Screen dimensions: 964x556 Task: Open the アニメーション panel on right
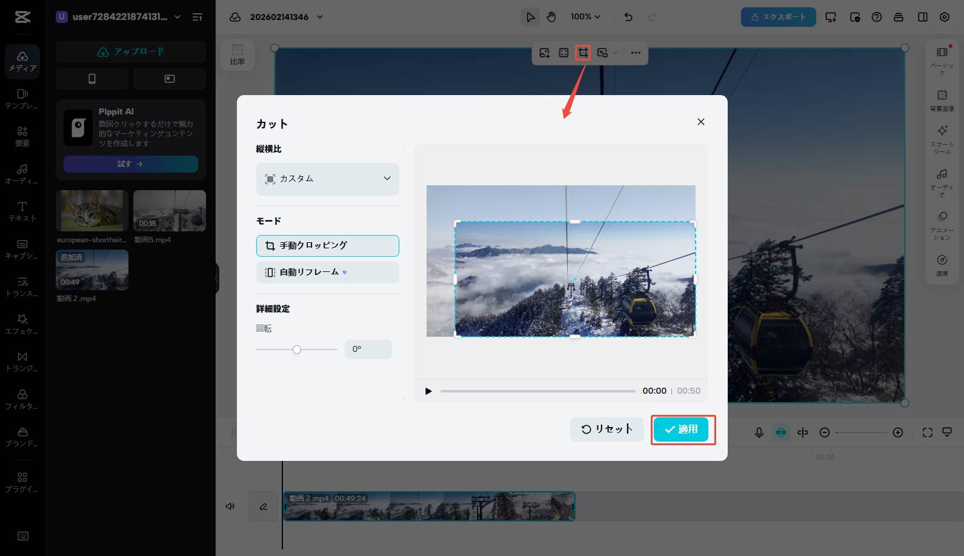[x=942, y=226]
